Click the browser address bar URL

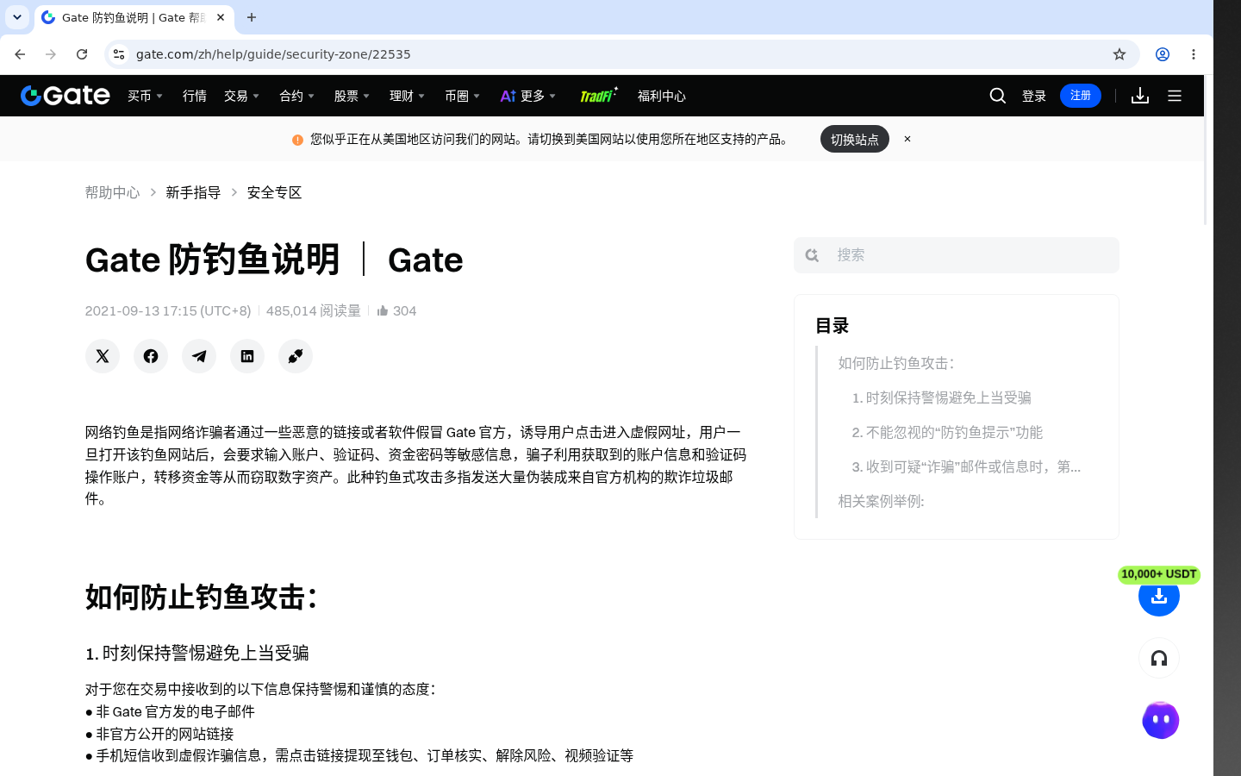[x=273, y=54]
